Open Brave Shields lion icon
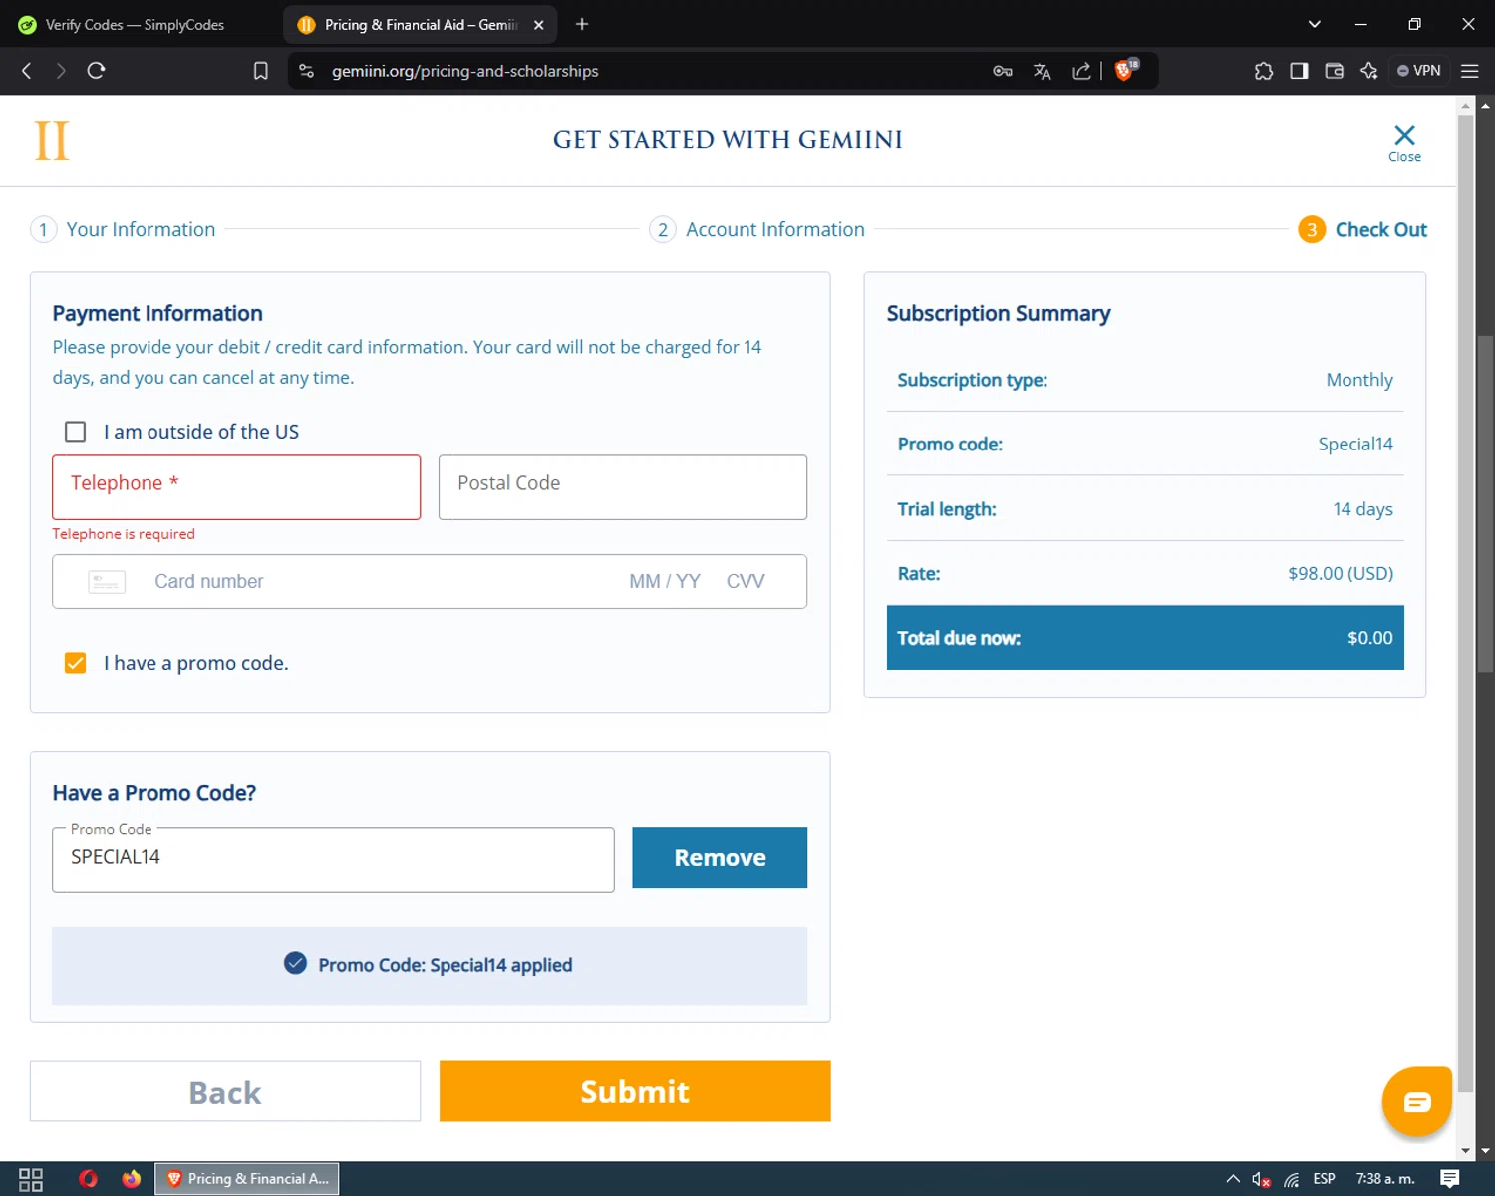The height and width of the screenshot is (1196, 1495). [x=1125, y=70]
